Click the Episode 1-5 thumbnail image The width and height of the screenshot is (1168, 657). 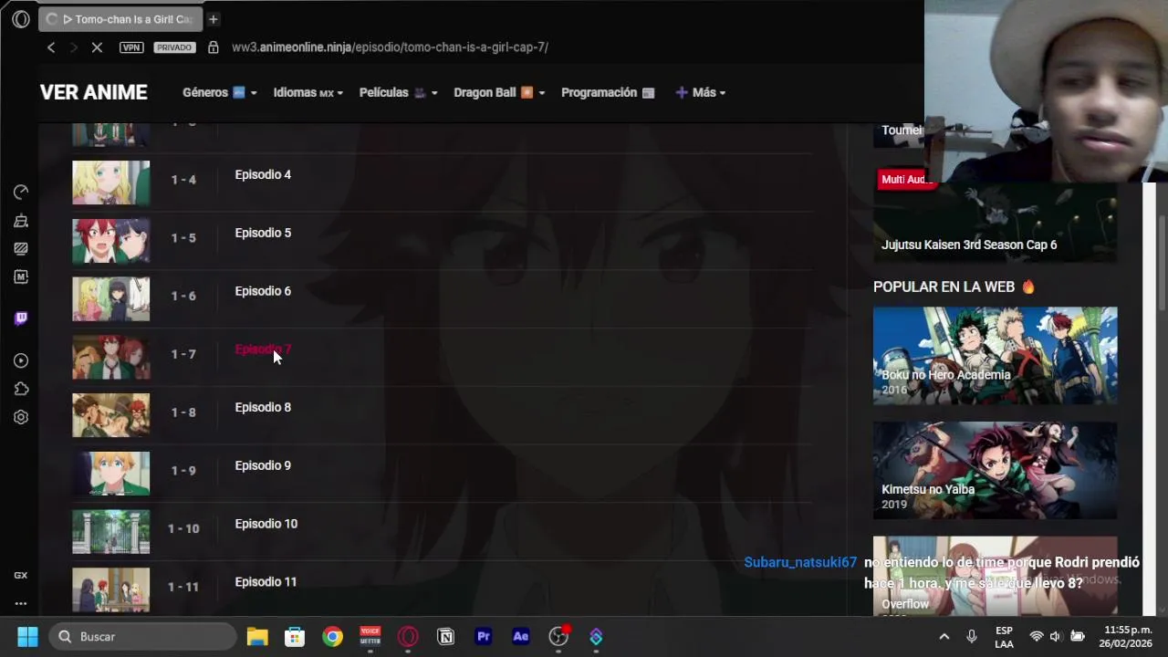tap(110, 241)
